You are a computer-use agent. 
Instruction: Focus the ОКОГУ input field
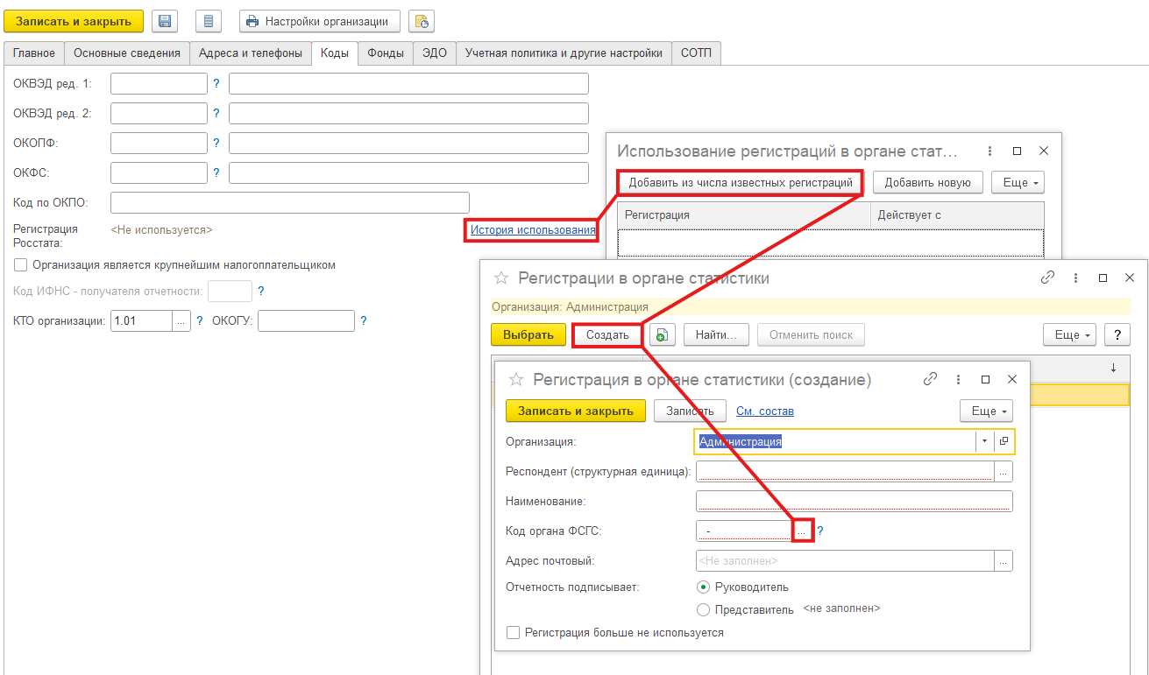[x=306, y=321]
